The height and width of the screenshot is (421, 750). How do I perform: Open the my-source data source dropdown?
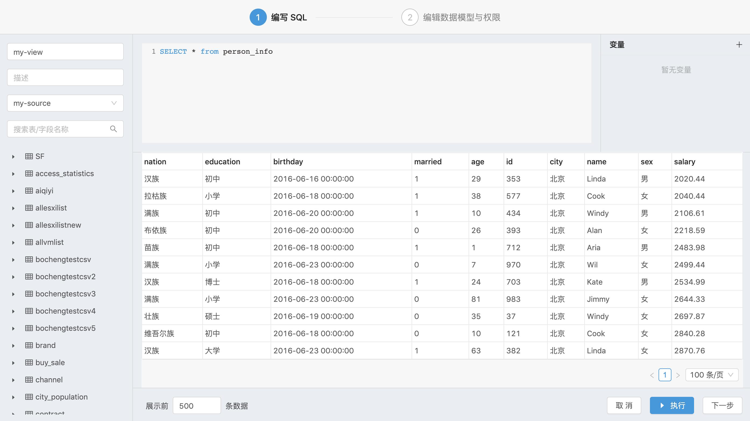pos(65,103)
